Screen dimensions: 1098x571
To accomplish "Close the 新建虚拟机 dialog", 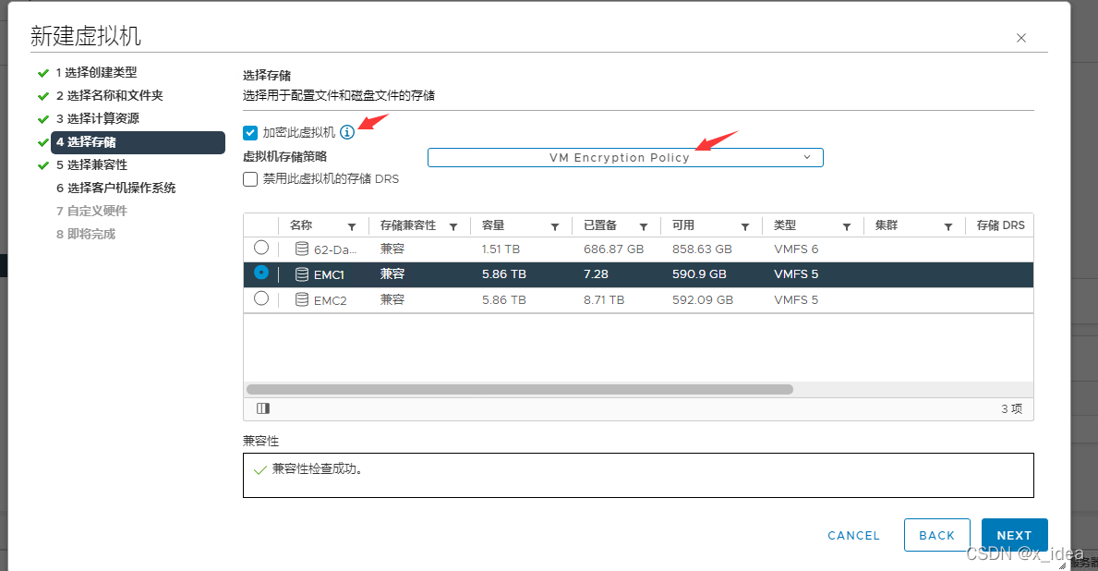I will 1021,38.
